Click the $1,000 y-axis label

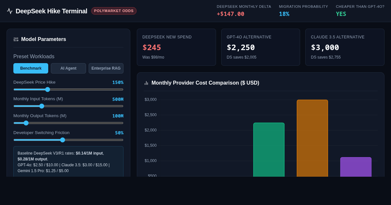click(151, 161)
